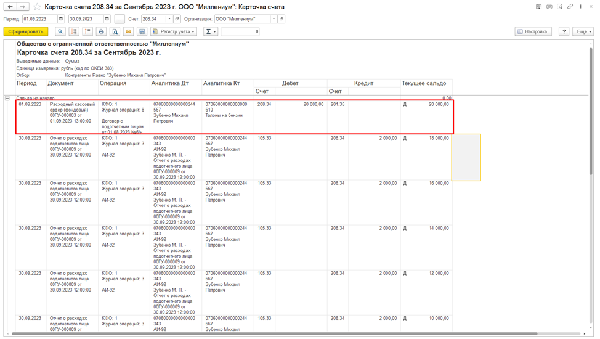Select the Кредит column header
The width and height of the screenshot is (600, 339).
(363, 83)
